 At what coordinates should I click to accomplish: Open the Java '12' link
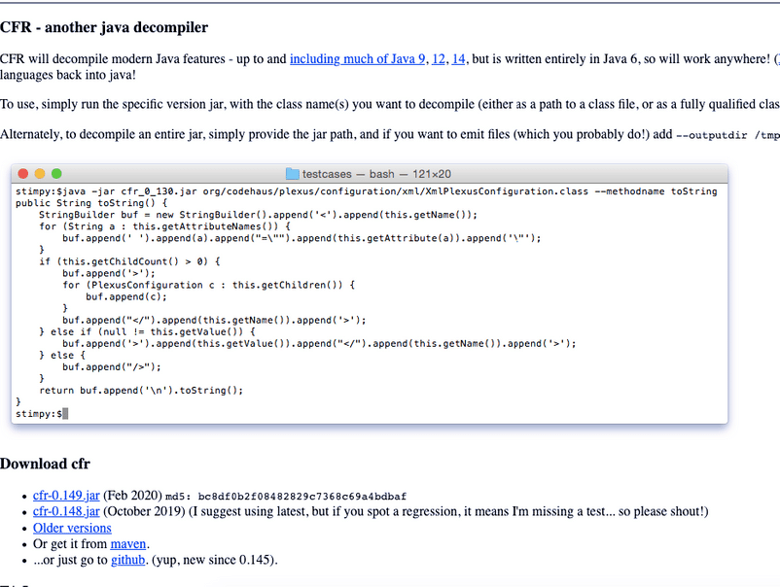tap(439, 59)
